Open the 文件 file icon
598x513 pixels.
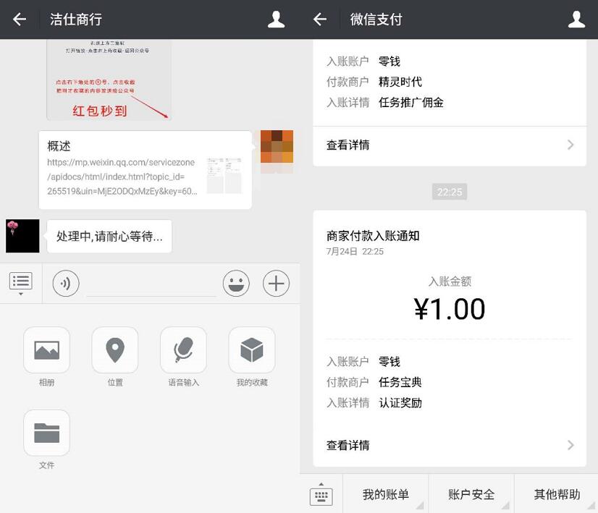[x=46, y=433]
